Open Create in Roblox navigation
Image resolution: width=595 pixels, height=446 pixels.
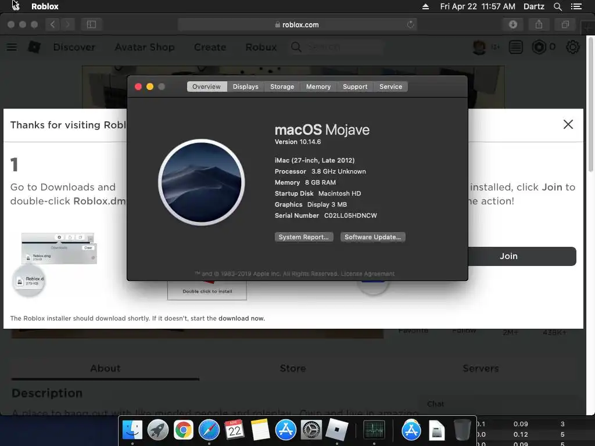(x=210, y=47)
